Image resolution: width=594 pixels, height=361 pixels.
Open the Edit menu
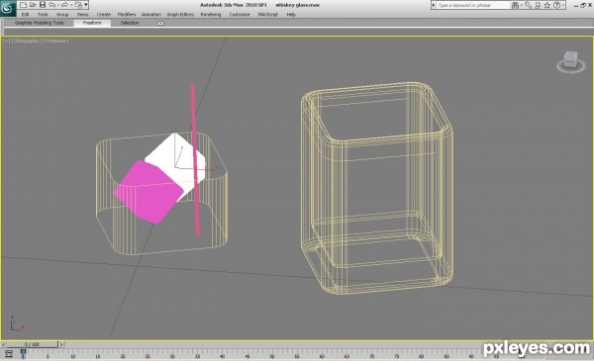[25, 15]
